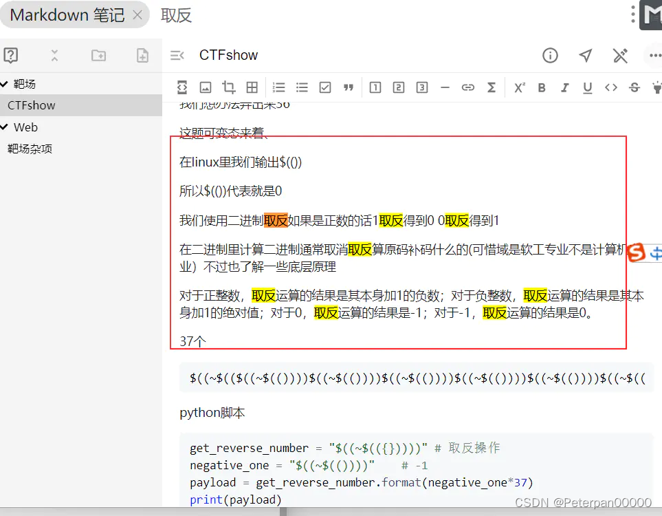Open the vertical three-dot menu at top right
The width and height of the screenshot is (662, 516).
632,14
